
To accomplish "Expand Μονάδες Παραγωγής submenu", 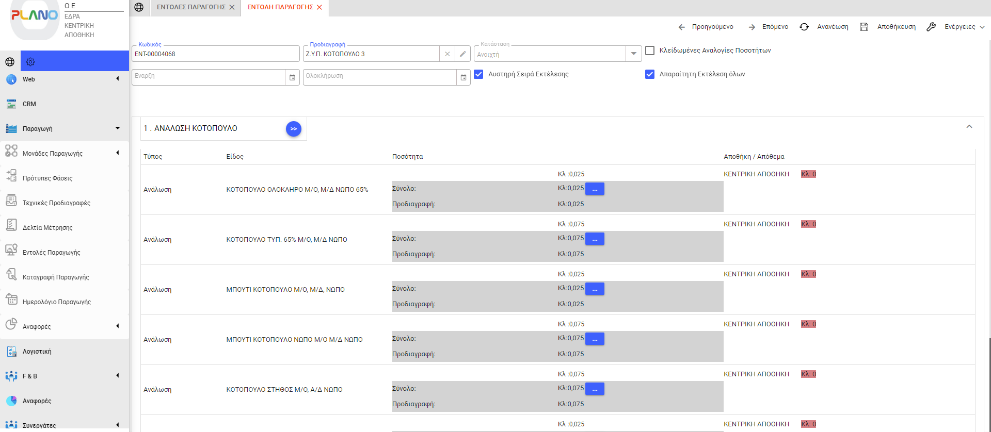I will click(x=118, y=153).
